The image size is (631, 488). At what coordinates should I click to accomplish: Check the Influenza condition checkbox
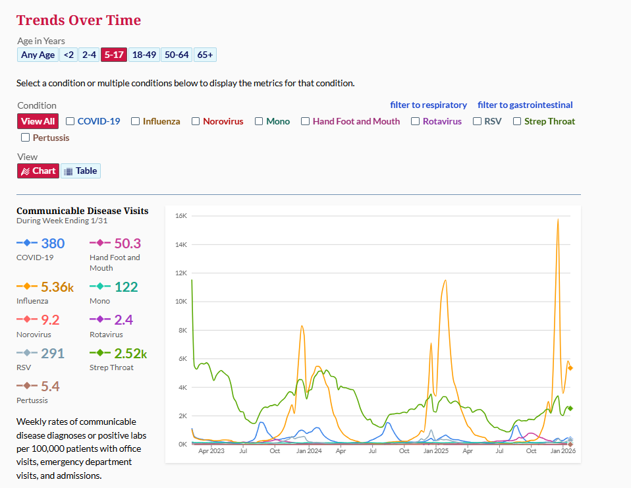tap(135, 121)
